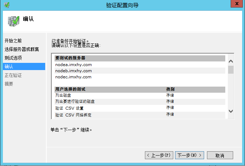Close the 验证配置向导 window
This screenshot has width=245, height=166.
(237, 4)
